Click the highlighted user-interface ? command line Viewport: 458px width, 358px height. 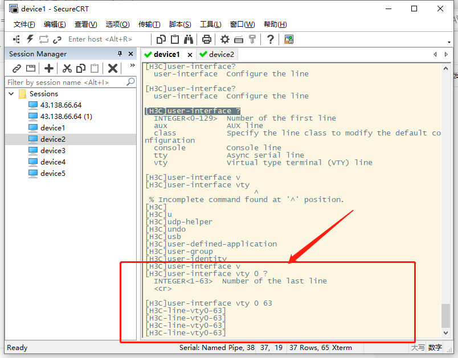point(193,111)
